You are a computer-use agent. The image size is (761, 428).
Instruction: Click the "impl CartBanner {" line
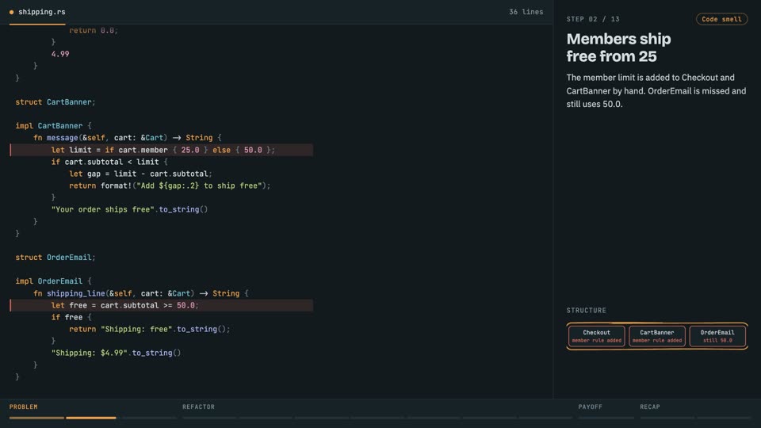(53, 126)
